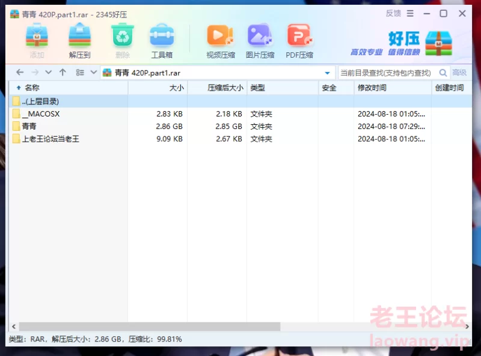
Task: Open the hamburger main menu
Action: click(410, 13)
